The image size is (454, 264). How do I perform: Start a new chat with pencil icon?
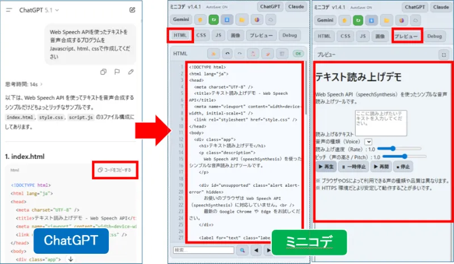[132, 10]
